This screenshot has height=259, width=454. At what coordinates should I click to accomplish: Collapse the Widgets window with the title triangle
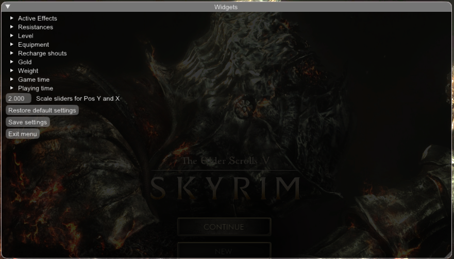pyautogui.click(x=8, y=7)
